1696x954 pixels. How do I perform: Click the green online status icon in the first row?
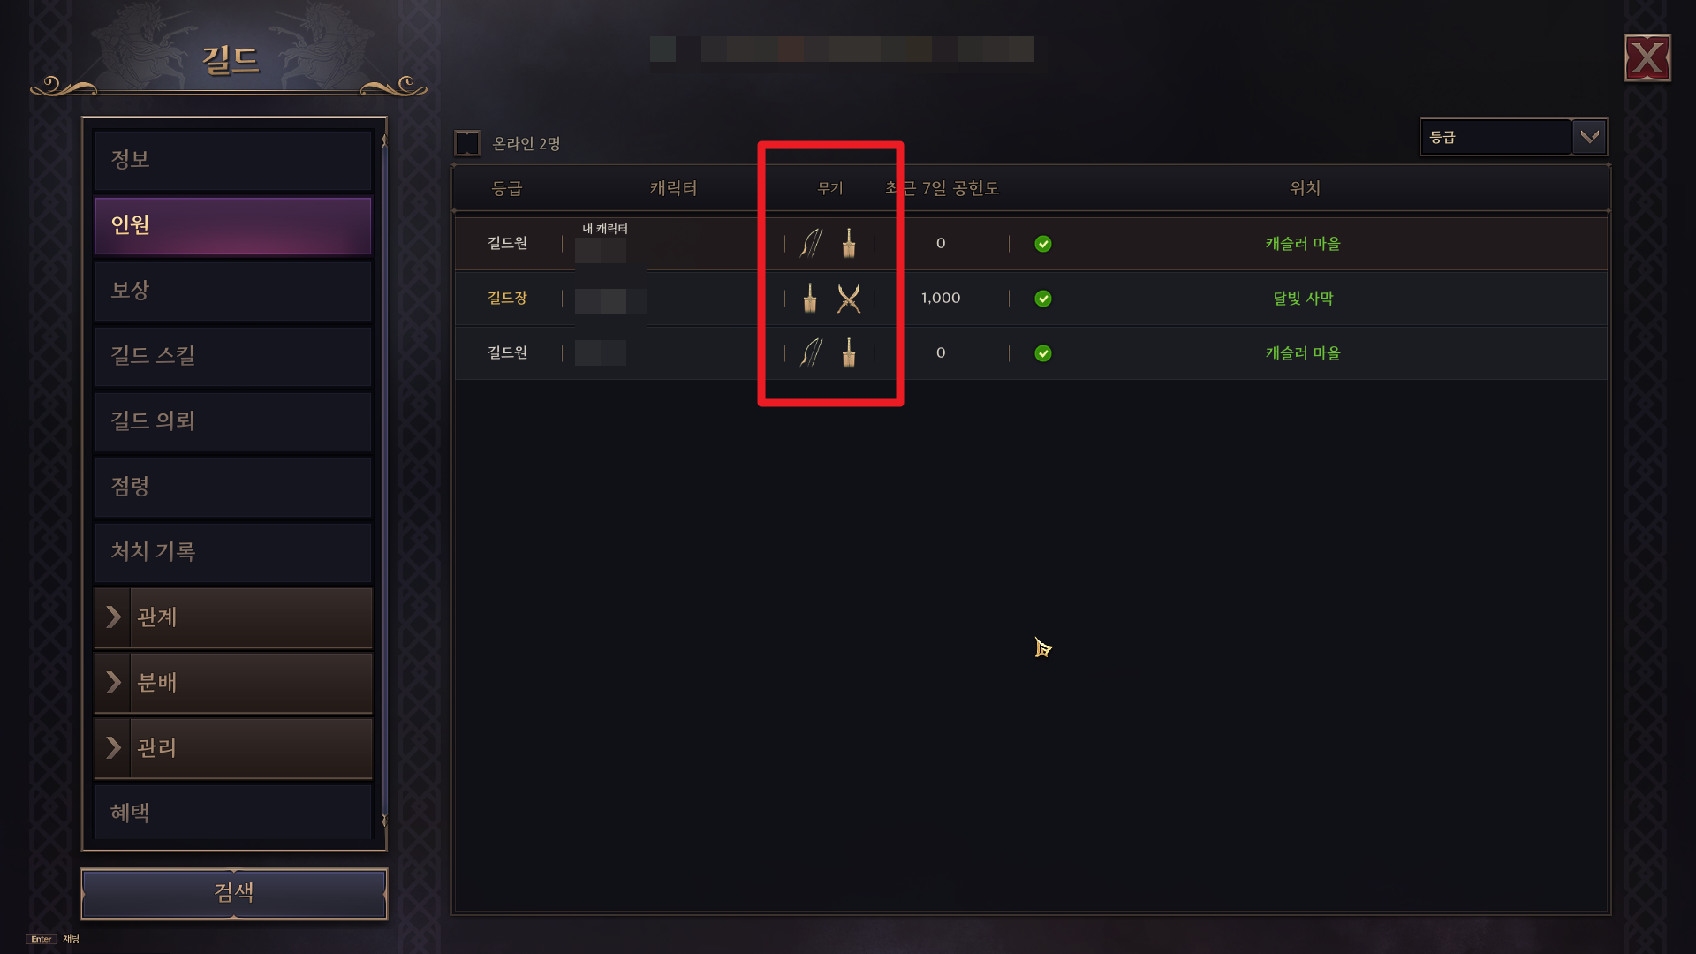coord(1043,244)
